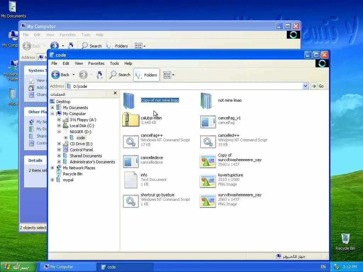Click the Up folder icon in code window
Viewport: 363px width, 272px height.
pos(100,75)
